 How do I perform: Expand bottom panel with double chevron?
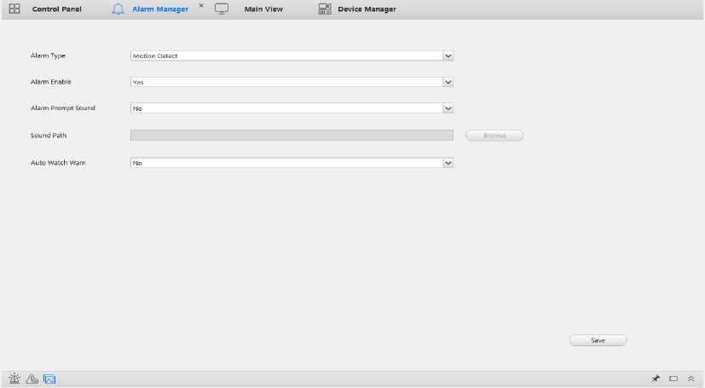691,378
